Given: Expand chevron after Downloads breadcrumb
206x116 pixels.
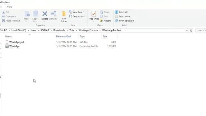Looking at the screenshot, I should 67,30.
